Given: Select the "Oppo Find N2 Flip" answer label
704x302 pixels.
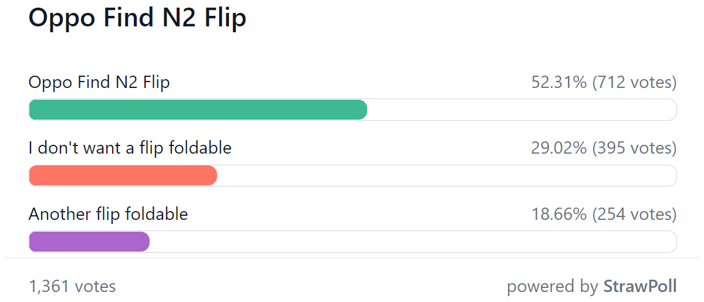Looking at the screenshot, I should pos(99,83).
